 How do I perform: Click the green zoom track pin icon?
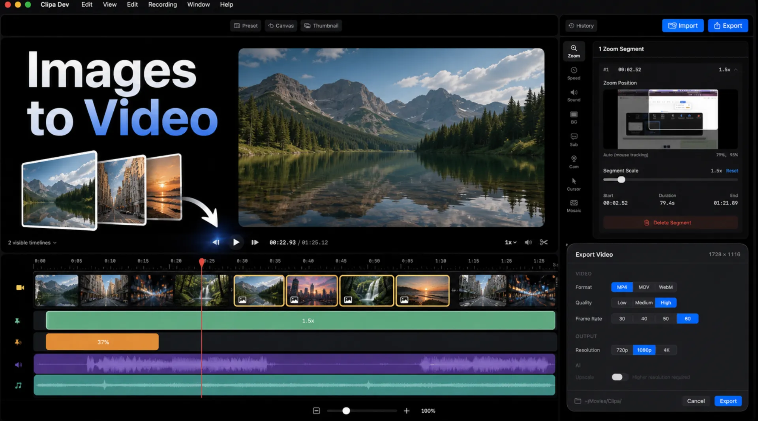[17, 321]
